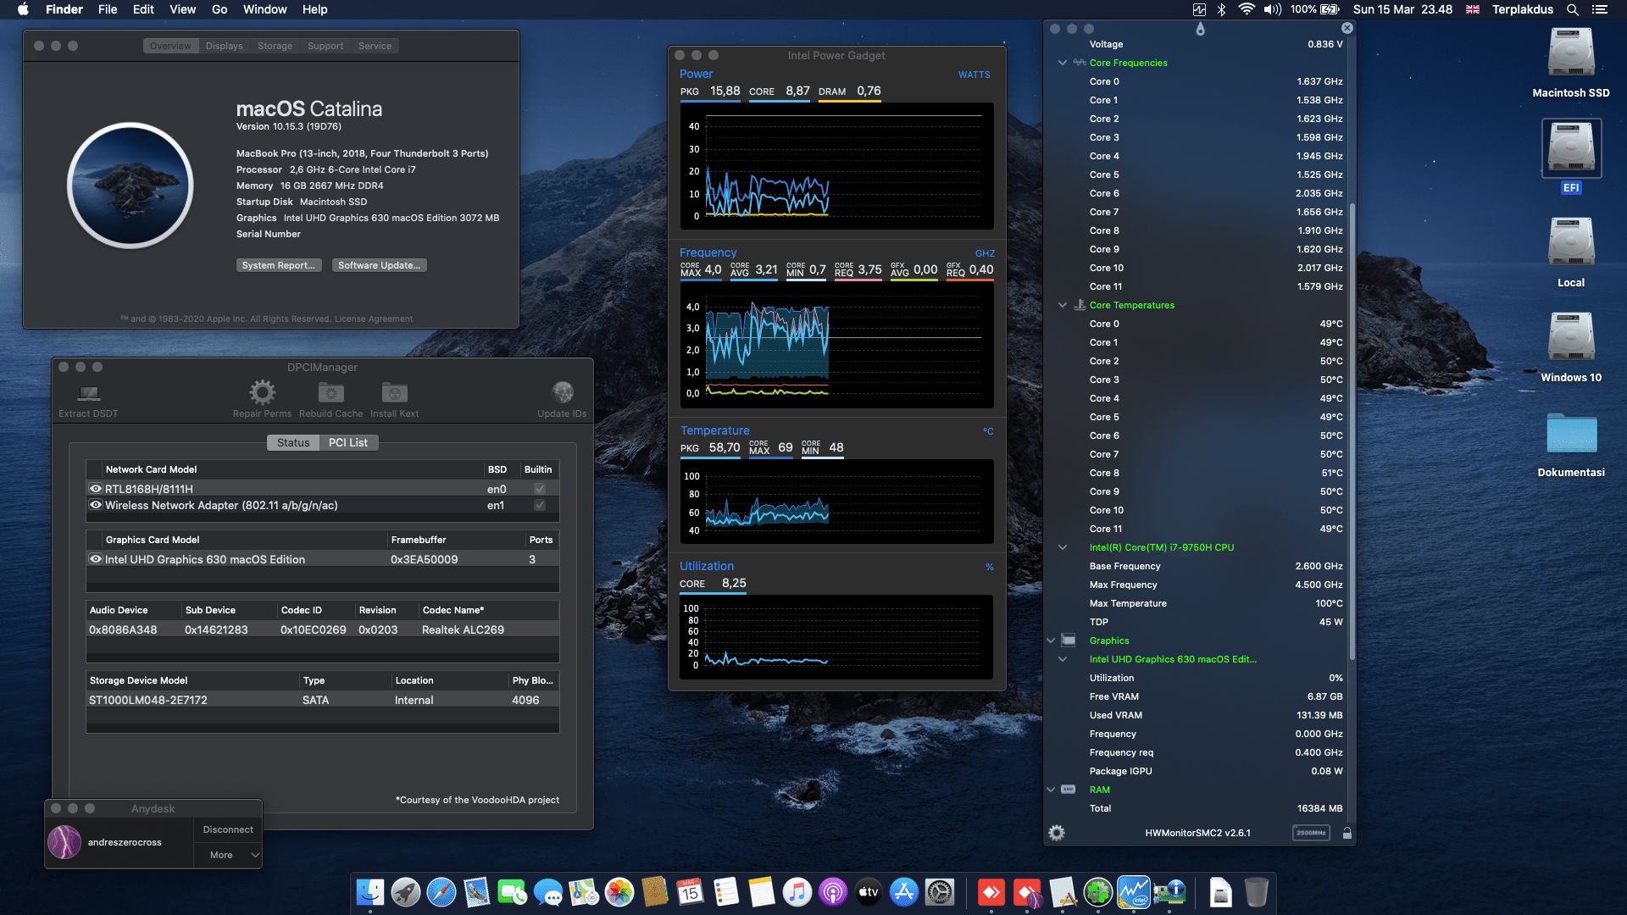
Task: Click Disconnect in Anydesk window
Action: (x=228, y=829)
